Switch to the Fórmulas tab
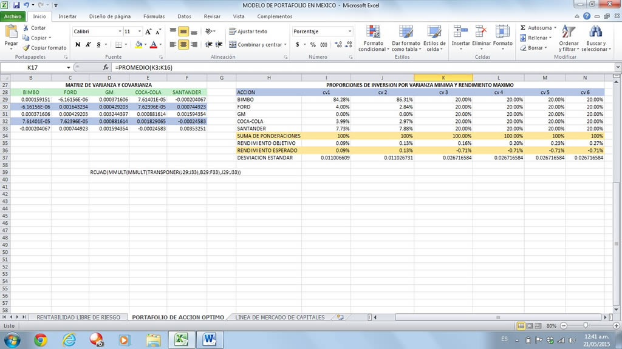 pyautogui.click(x=154, y=16)
